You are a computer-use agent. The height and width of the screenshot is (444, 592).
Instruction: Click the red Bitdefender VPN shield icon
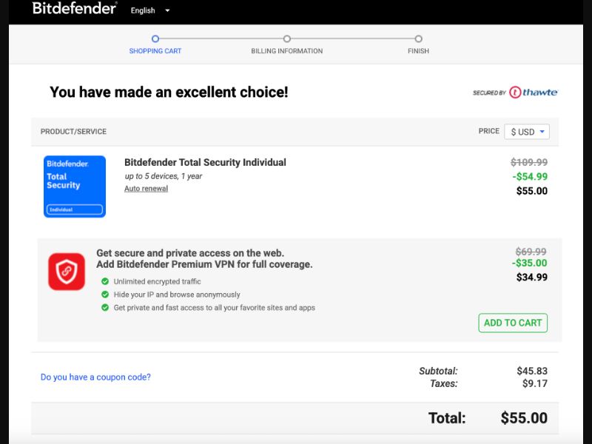(x=66, y=271)
